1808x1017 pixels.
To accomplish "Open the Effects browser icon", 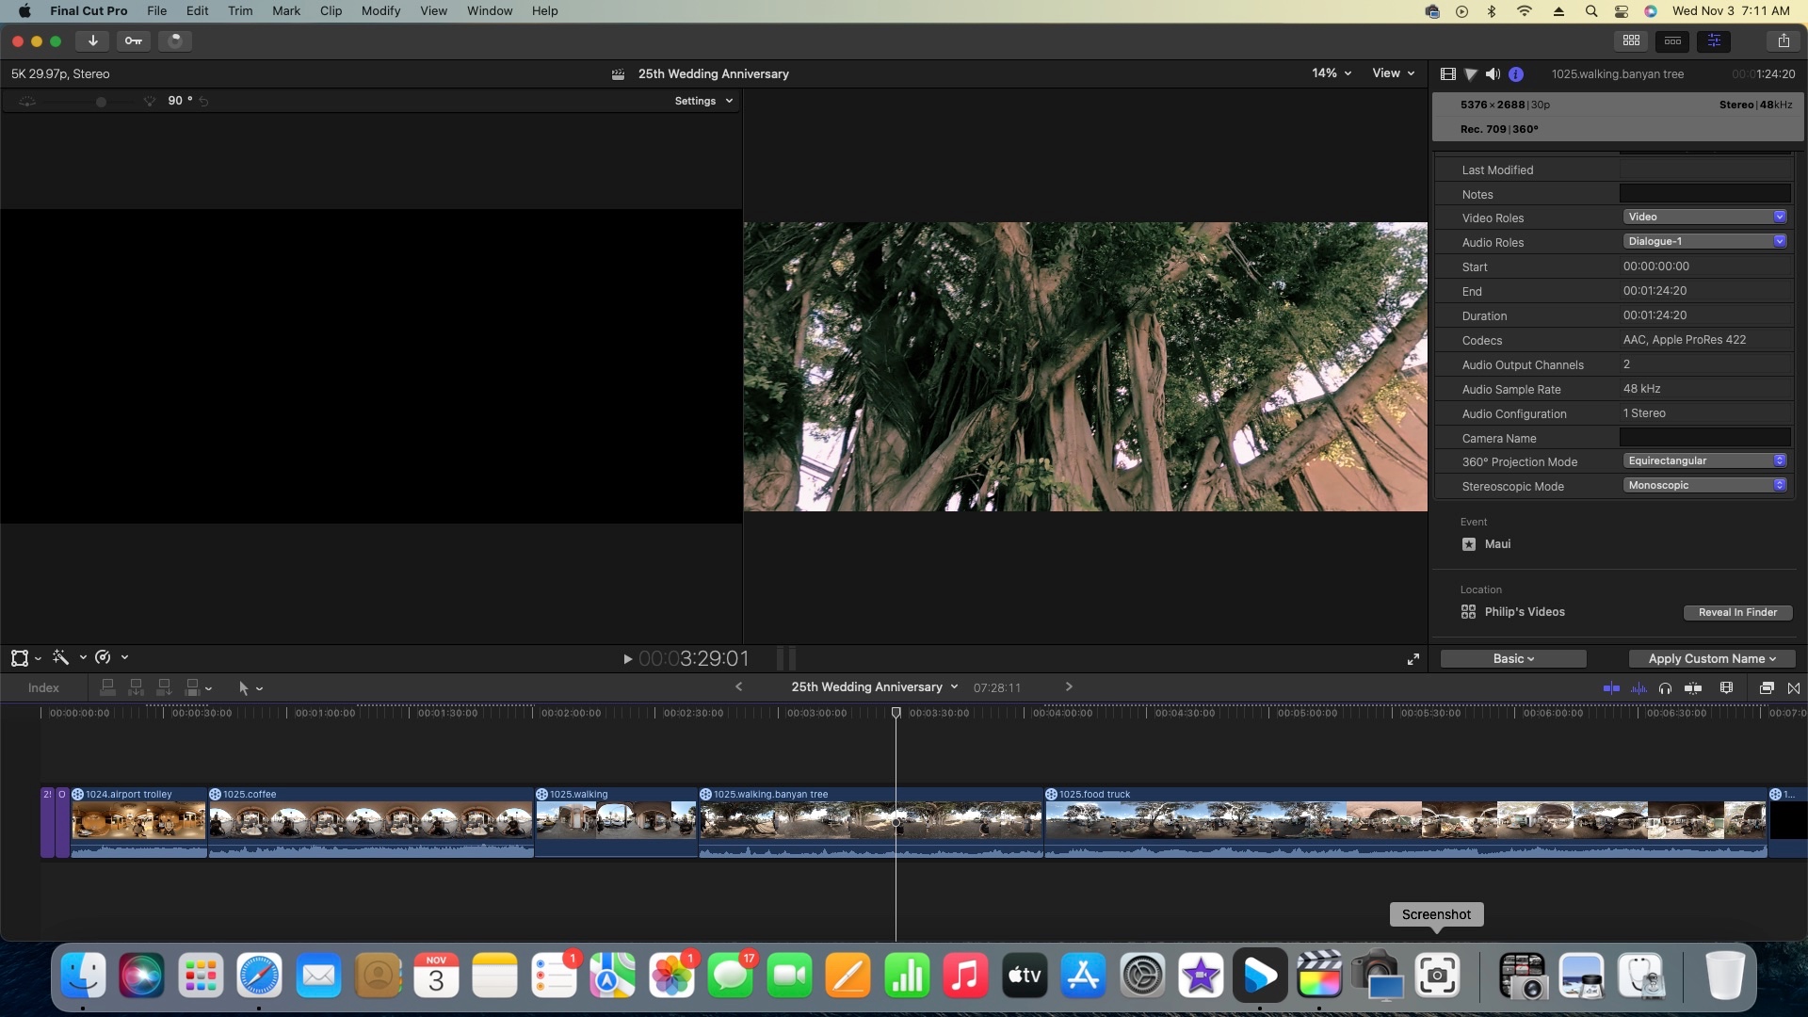I will coord(1767,688).
